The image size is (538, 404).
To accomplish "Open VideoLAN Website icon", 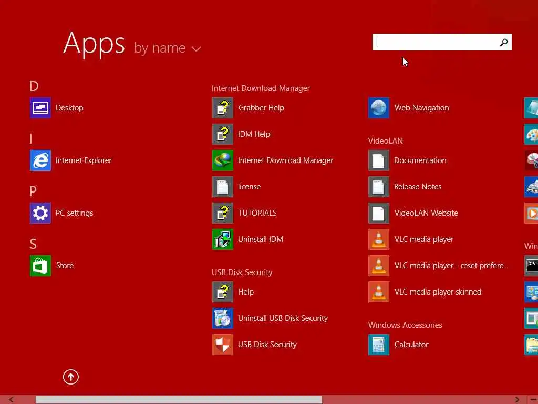I will (379, 213).
